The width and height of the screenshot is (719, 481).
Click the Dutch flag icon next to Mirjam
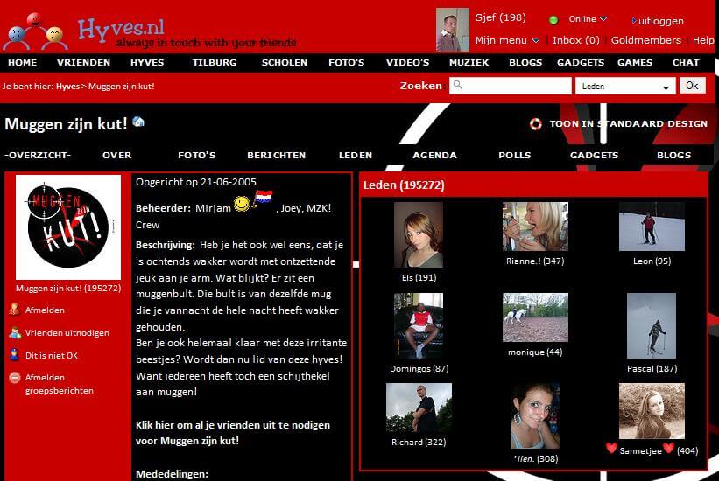[x=263, y=199]
